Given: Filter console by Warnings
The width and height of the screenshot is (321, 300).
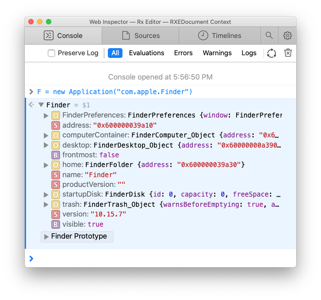Looking at the screenshot, I should tap(217, 53).
